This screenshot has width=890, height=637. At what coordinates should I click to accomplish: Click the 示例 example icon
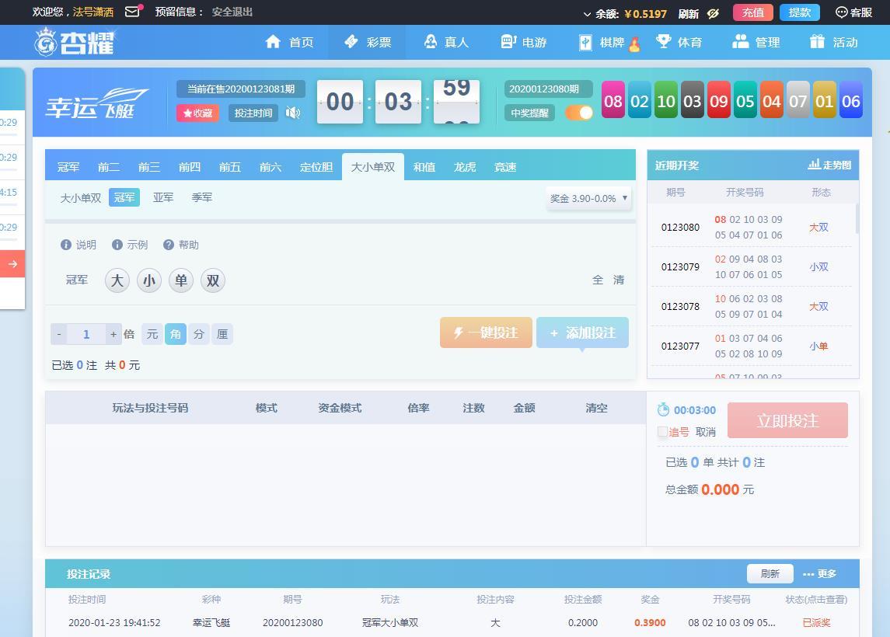coord(117,245)
